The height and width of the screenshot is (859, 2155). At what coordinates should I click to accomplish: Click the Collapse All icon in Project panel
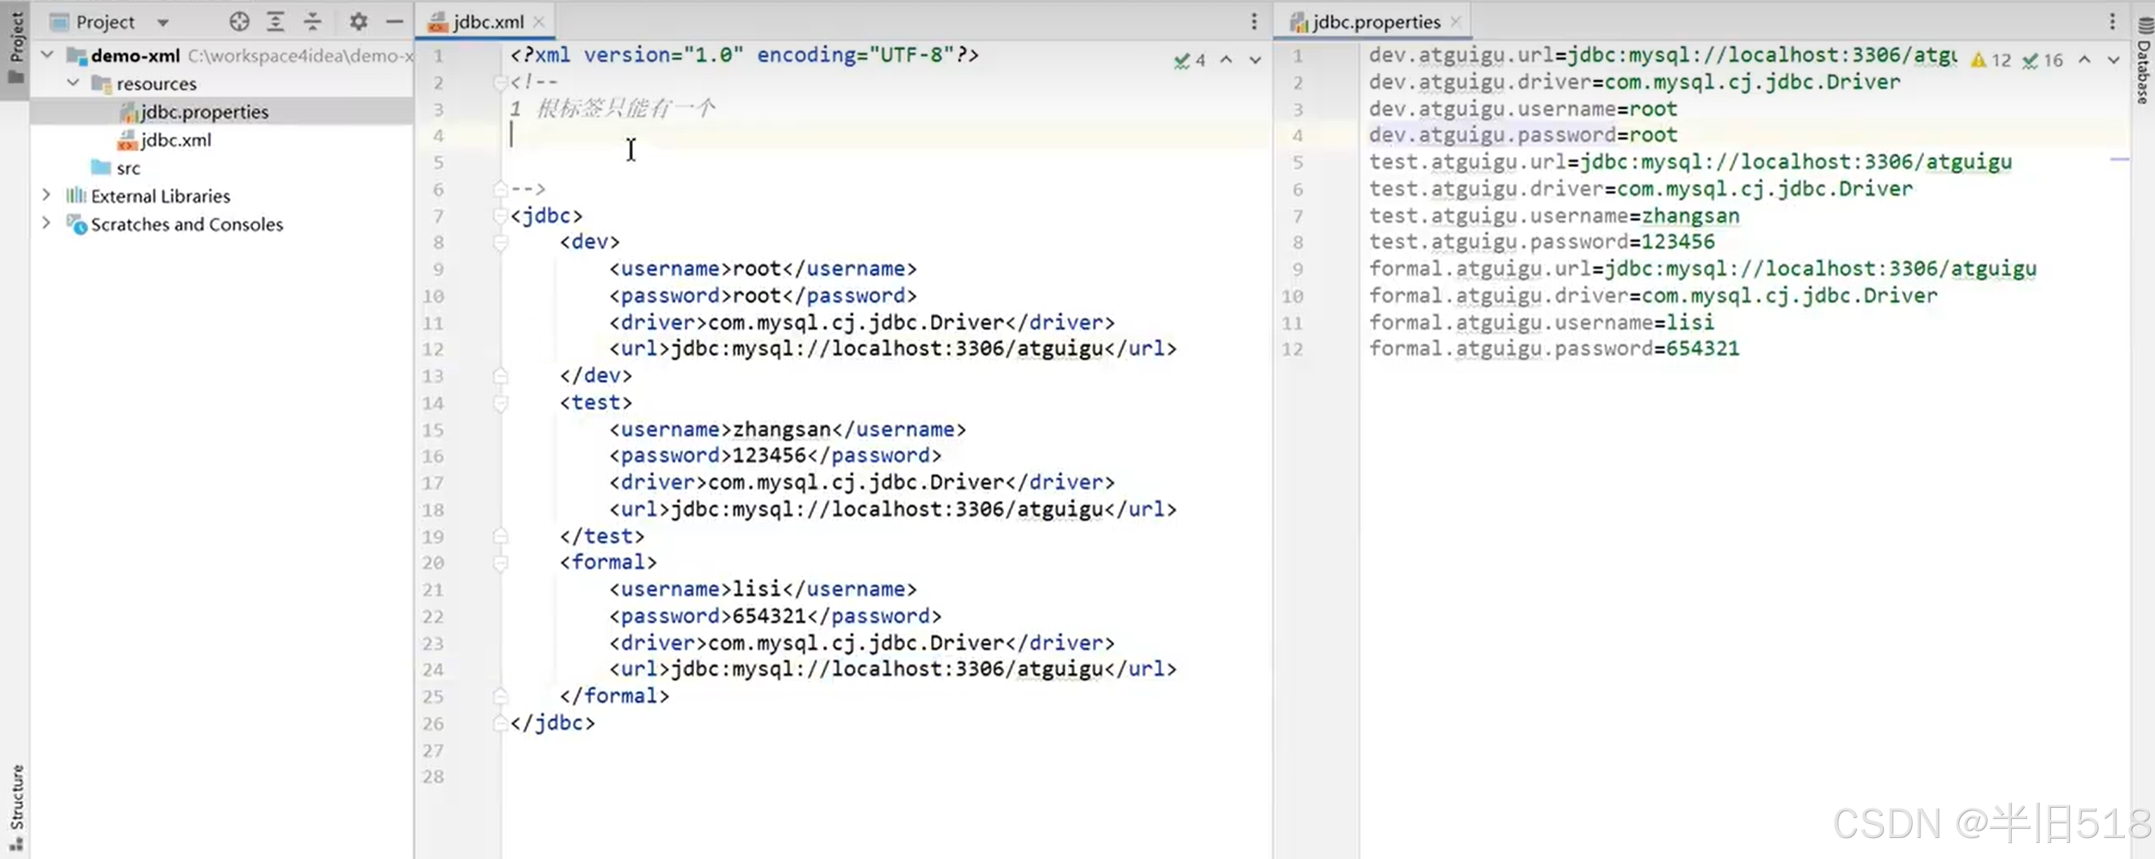[x=312, y=22]
